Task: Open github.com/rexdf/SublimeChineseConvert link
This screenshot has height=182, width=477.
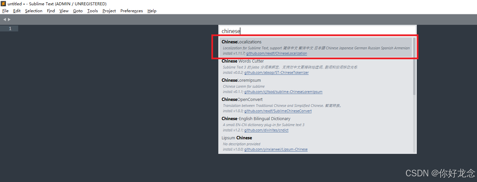Action: click(x=278, y=111)
